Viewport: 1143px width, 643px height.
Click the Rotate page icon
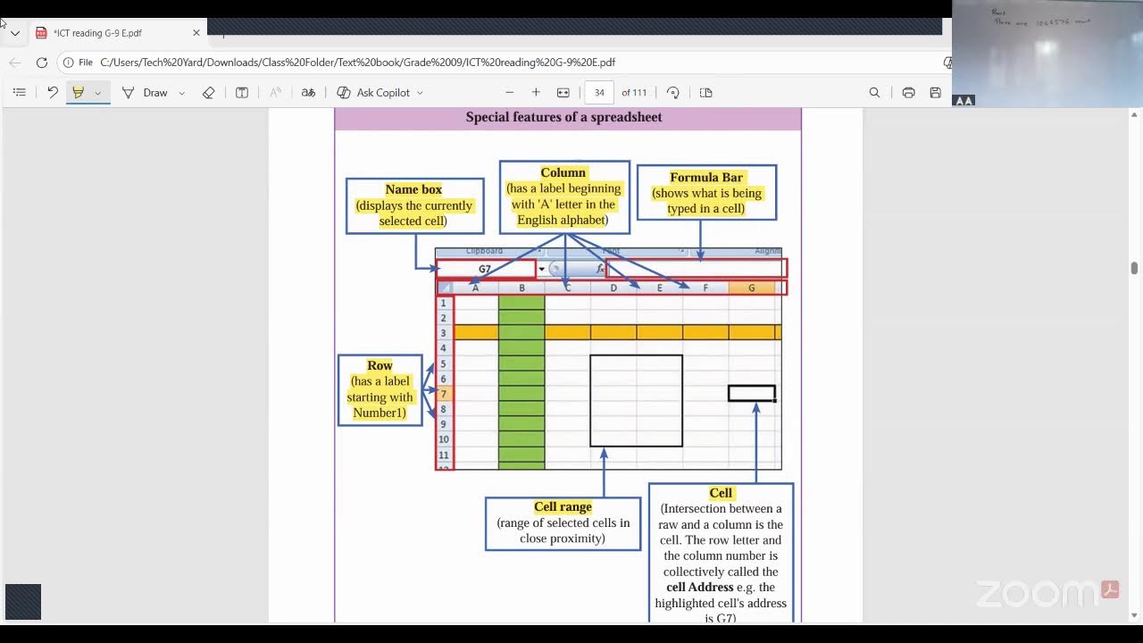tap(673, 92)
